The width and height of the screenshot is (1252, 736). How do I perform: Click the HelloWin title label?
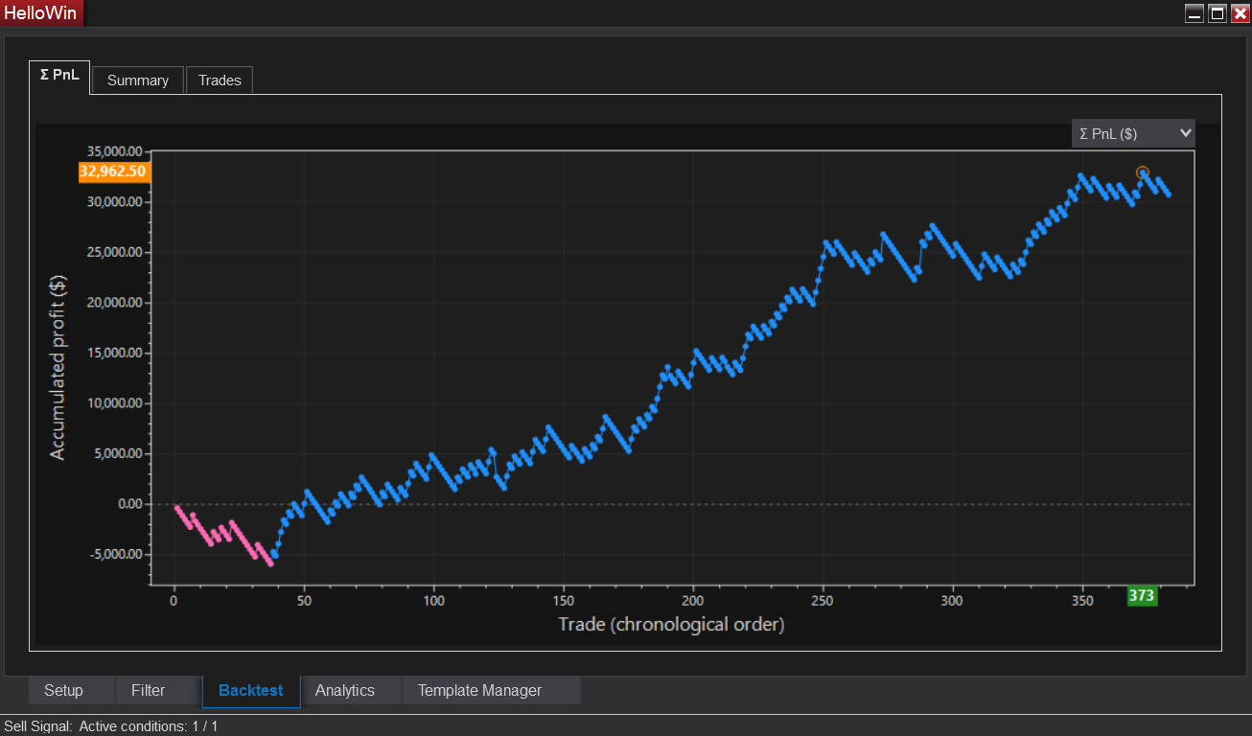pos(40,13)
